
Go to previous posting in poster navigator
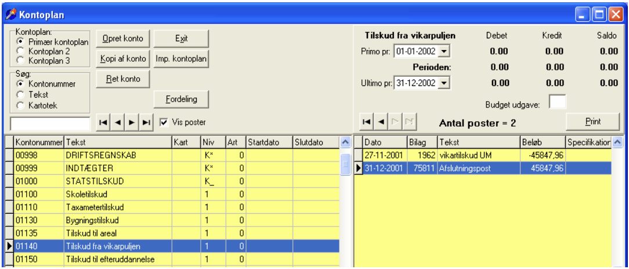pos(381,121)
